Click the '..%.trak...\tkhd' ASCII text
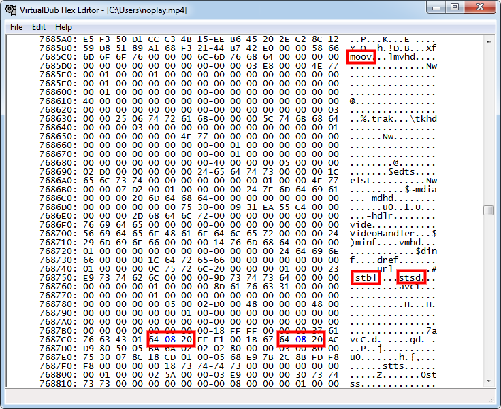Image resolution: width=501 pixels, height=409 pixels. (x=393, y=119)
